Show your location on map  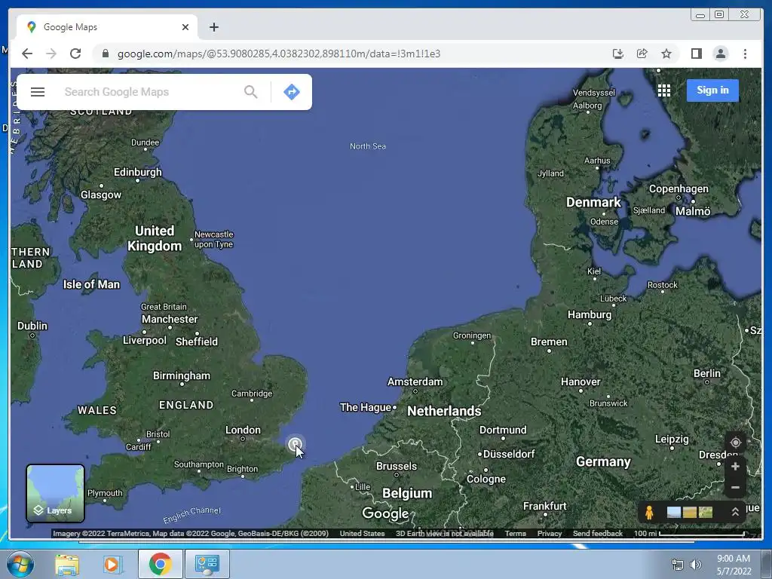(735, 442)
